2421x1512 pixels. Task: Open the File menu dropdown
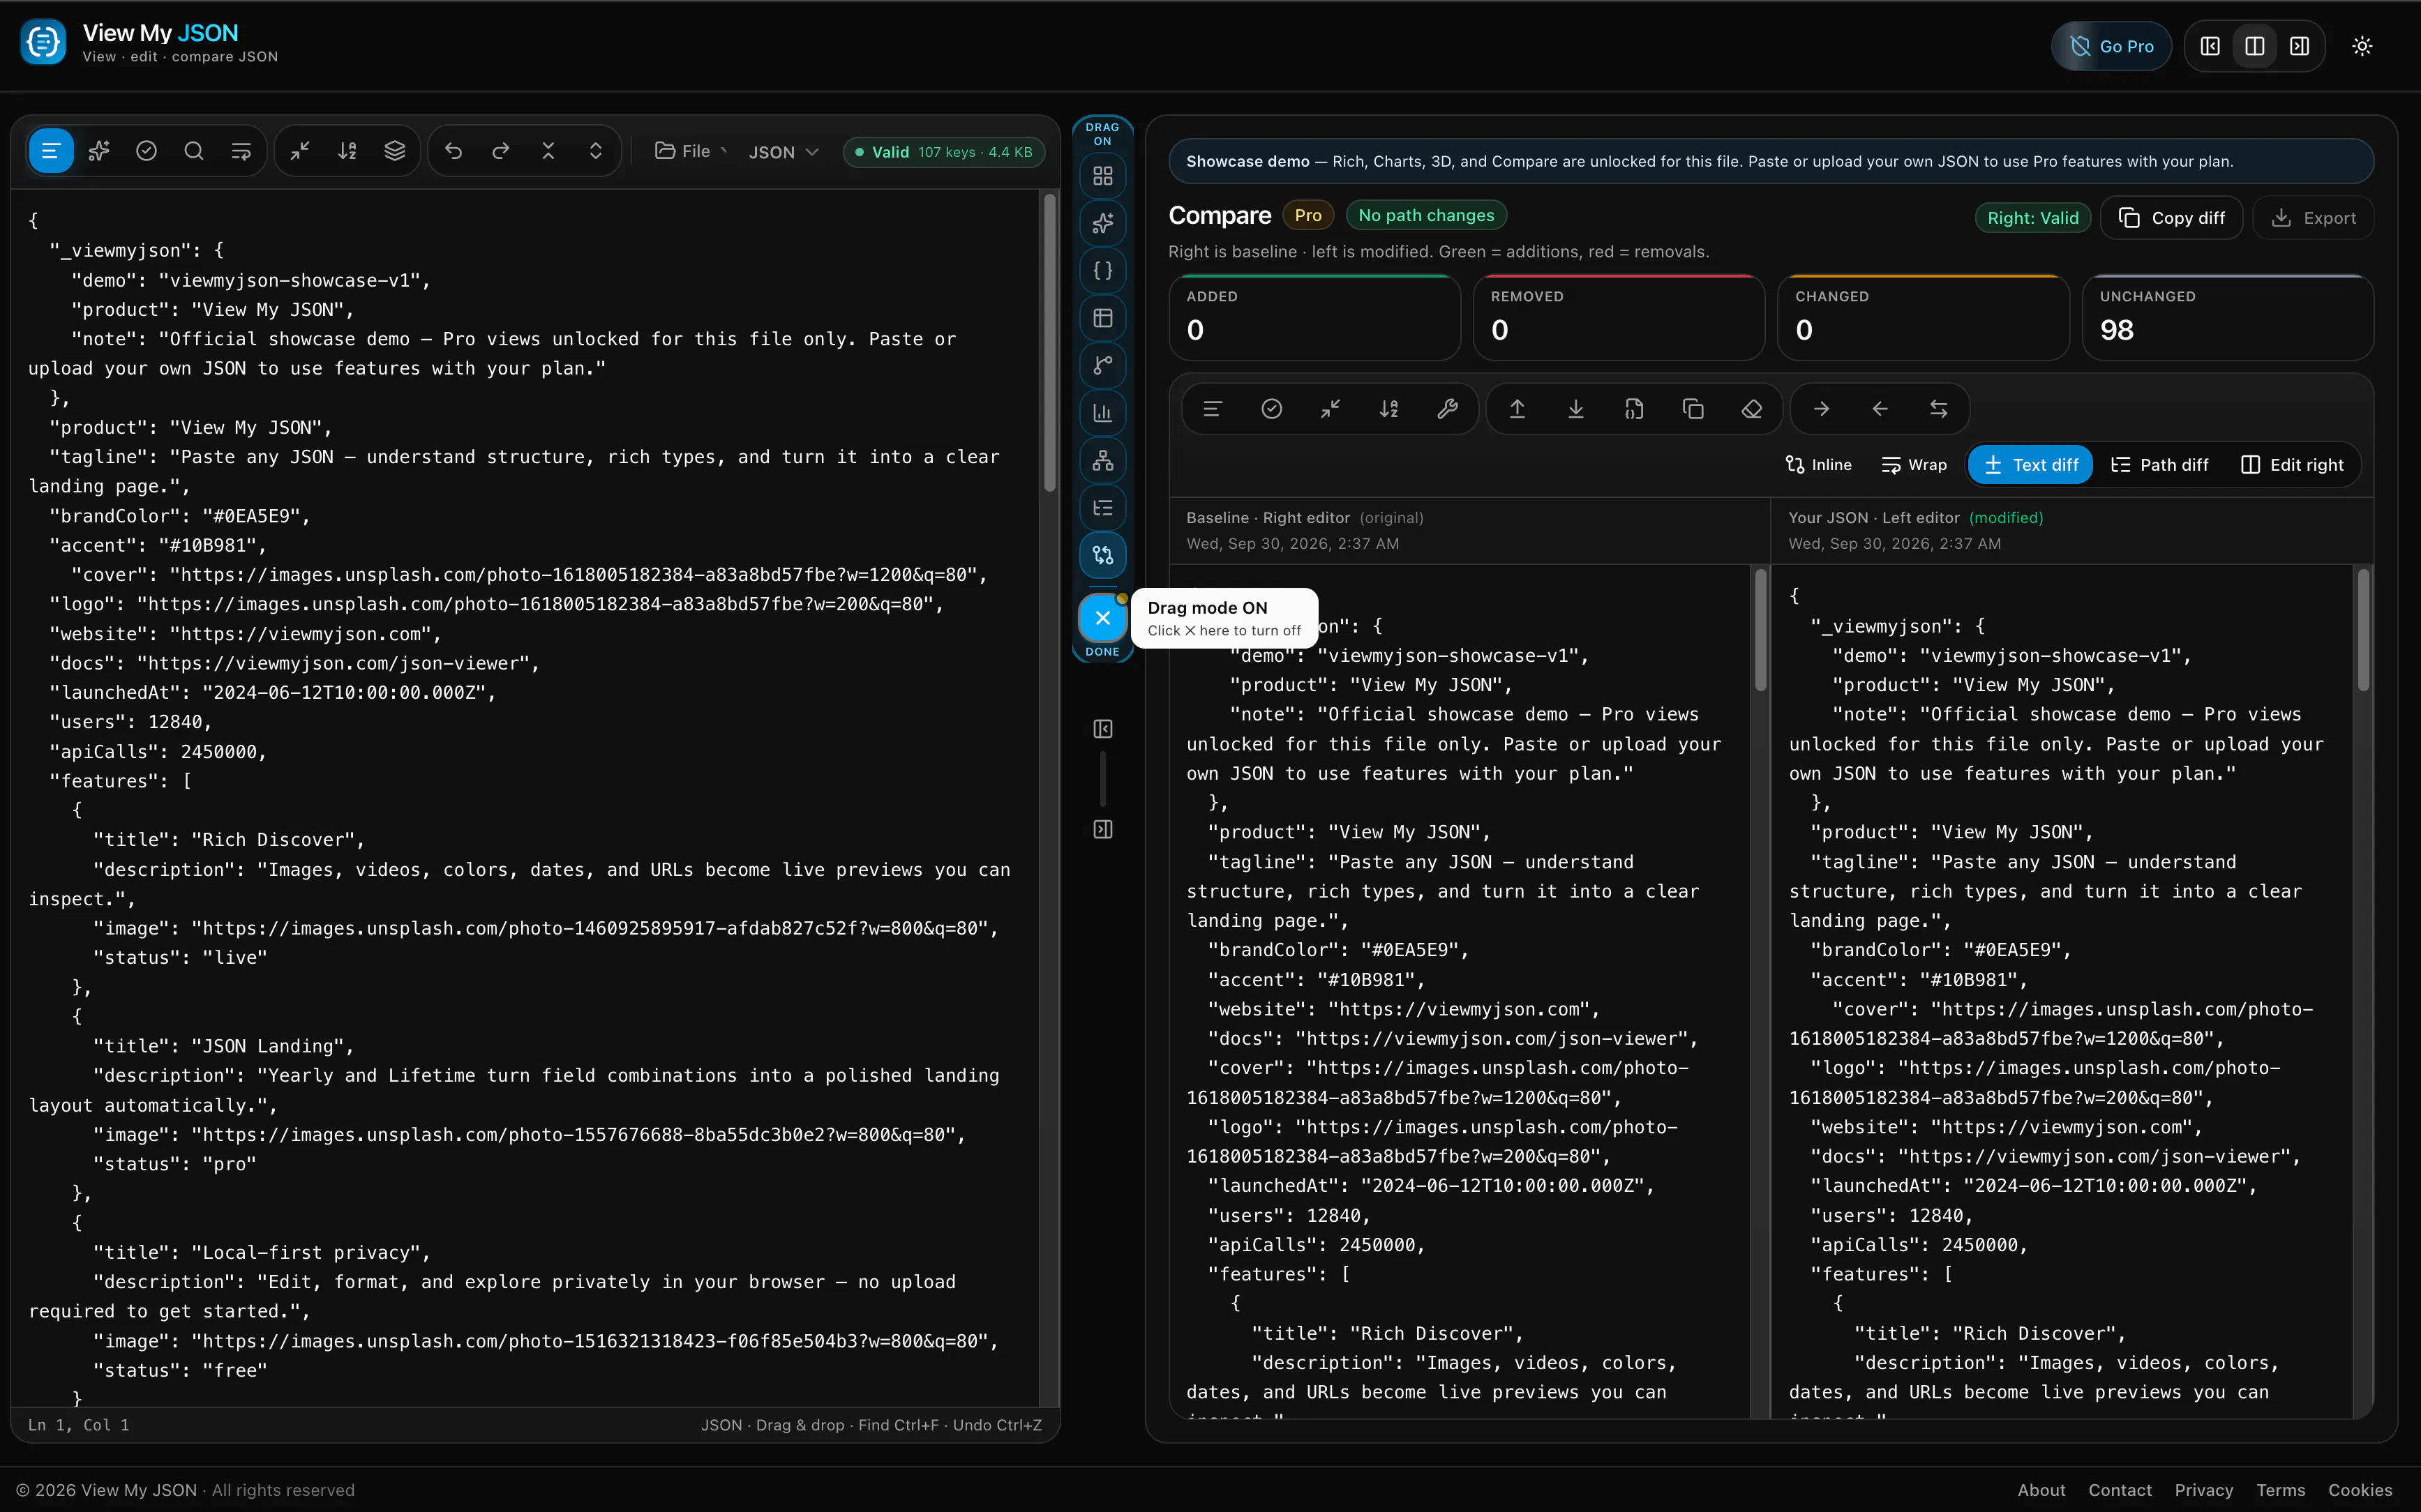(x=691, y=151)
